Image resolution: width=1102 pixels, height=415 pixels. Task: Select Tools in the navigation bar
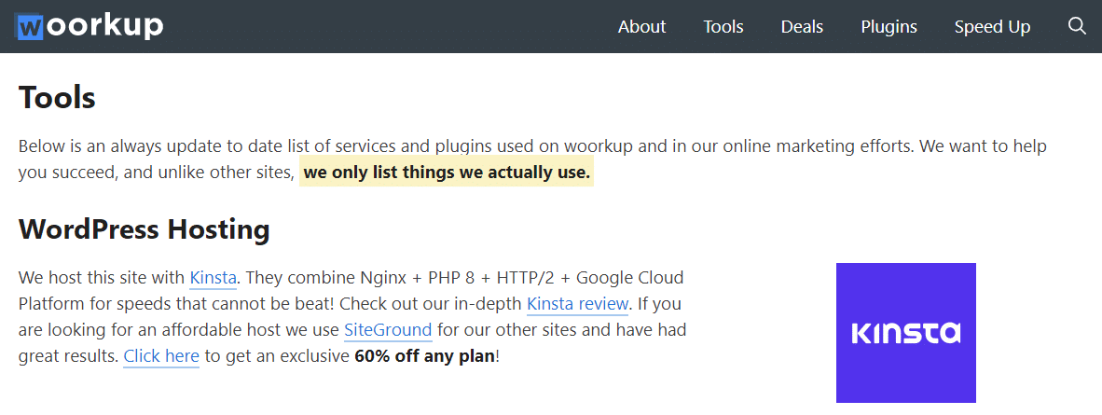(x=723, y=27)
